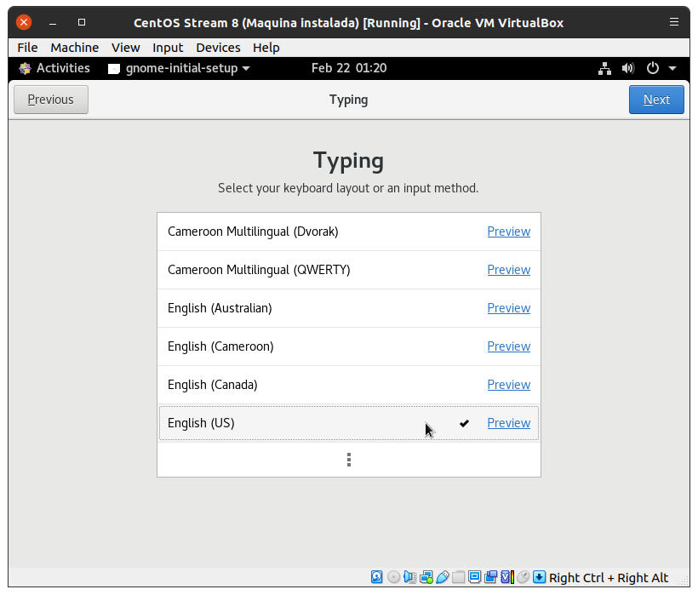Open the Devices menu
This screenshot has width=698, height=595.
pyautogui.click(x=218, y=48)
